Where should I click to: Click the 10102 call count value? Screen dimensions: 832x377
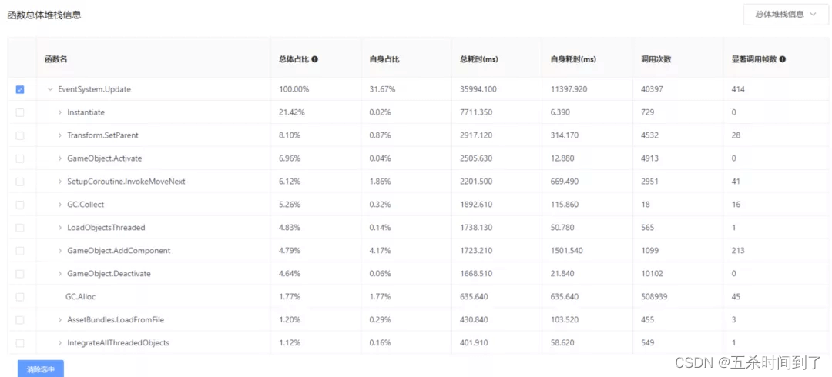pos(652,274)
